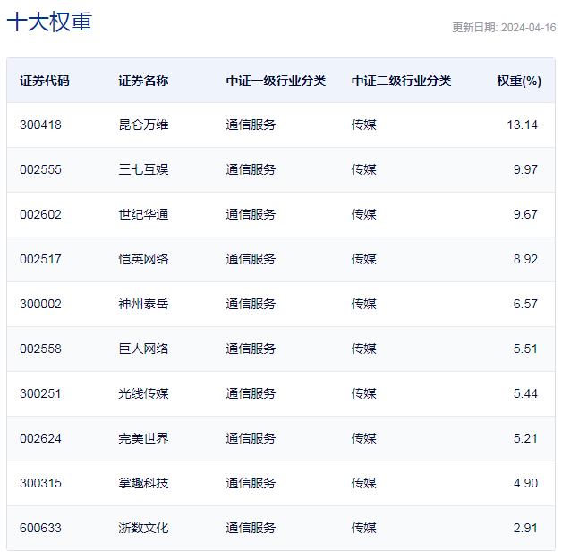Click 传媒 in the 300251 row
This screenshot has width=562, height=552.
364,393
